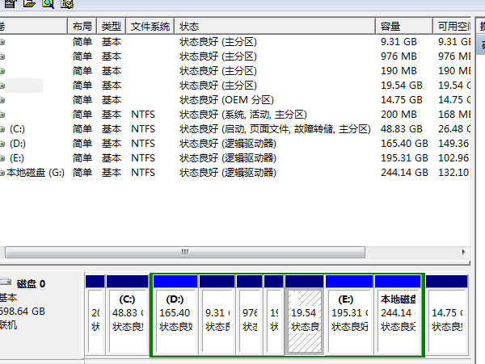Sort by the 状态 column header
The height and width of the screenshot is (364, 485).
[275, 27]
